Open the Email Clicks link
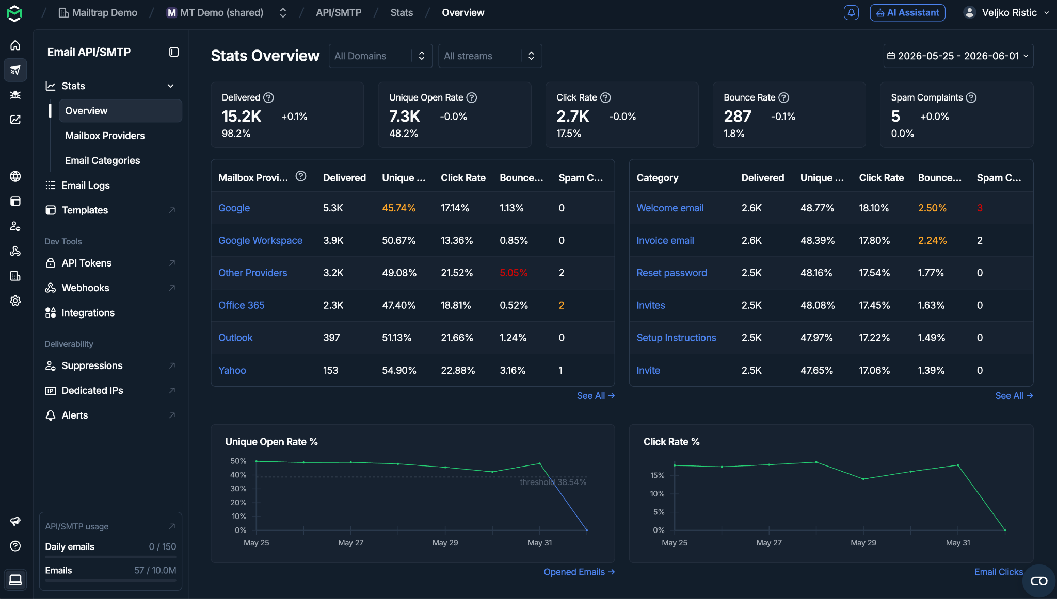This screenshot has height=599, width=1057. coord(998,572)
